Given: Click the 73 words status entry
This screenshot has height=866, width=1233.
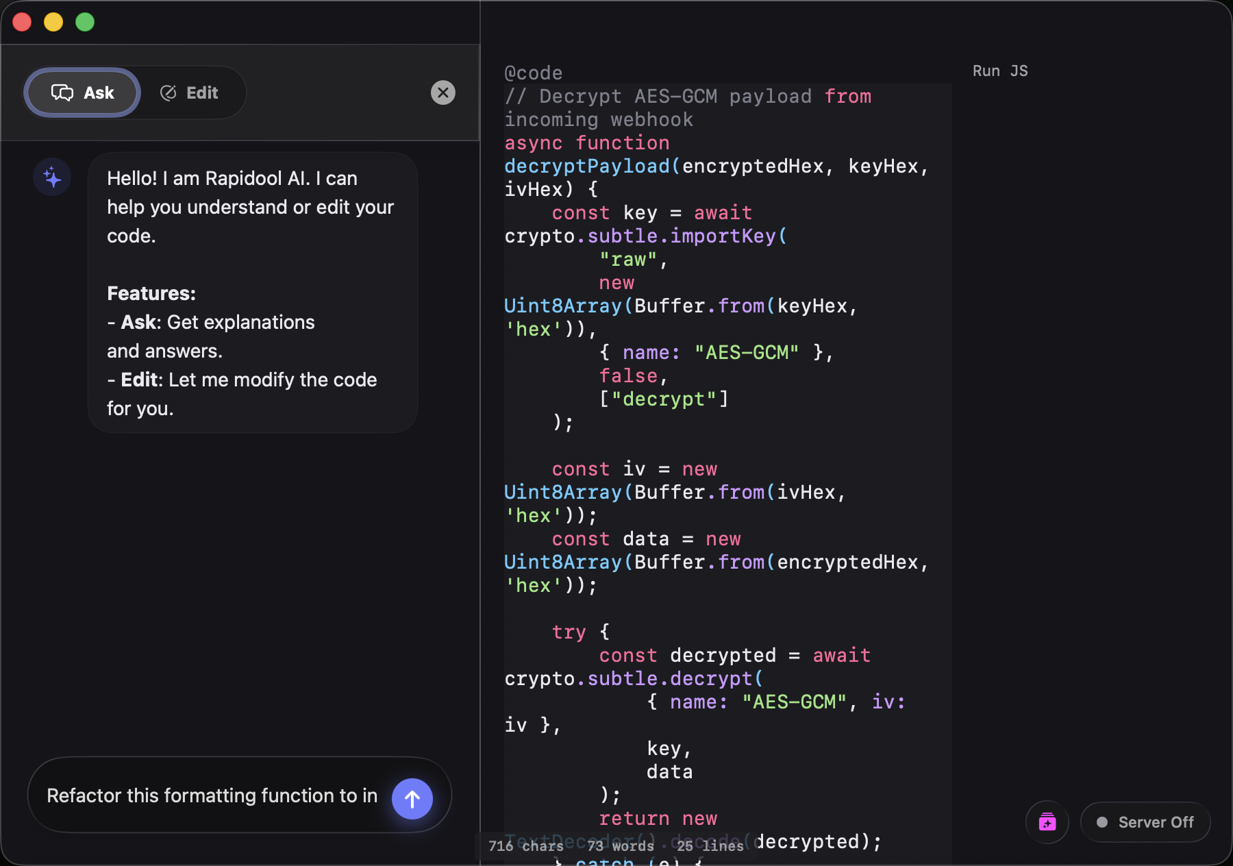Looking at the screenshot, I should click(x=621, y=846).
